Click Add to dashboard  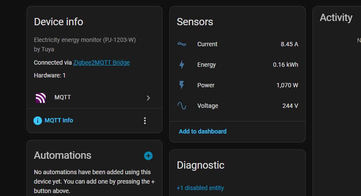click(202, 131)
